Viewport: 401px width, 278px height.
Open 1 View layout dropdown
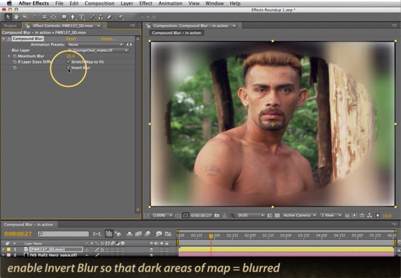(x=331, y=215)
